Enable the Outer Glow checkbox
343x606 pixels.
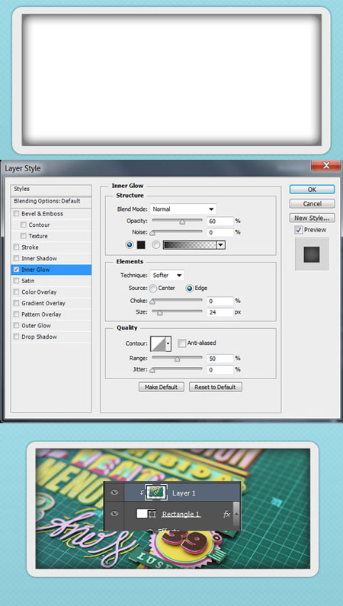16,326
